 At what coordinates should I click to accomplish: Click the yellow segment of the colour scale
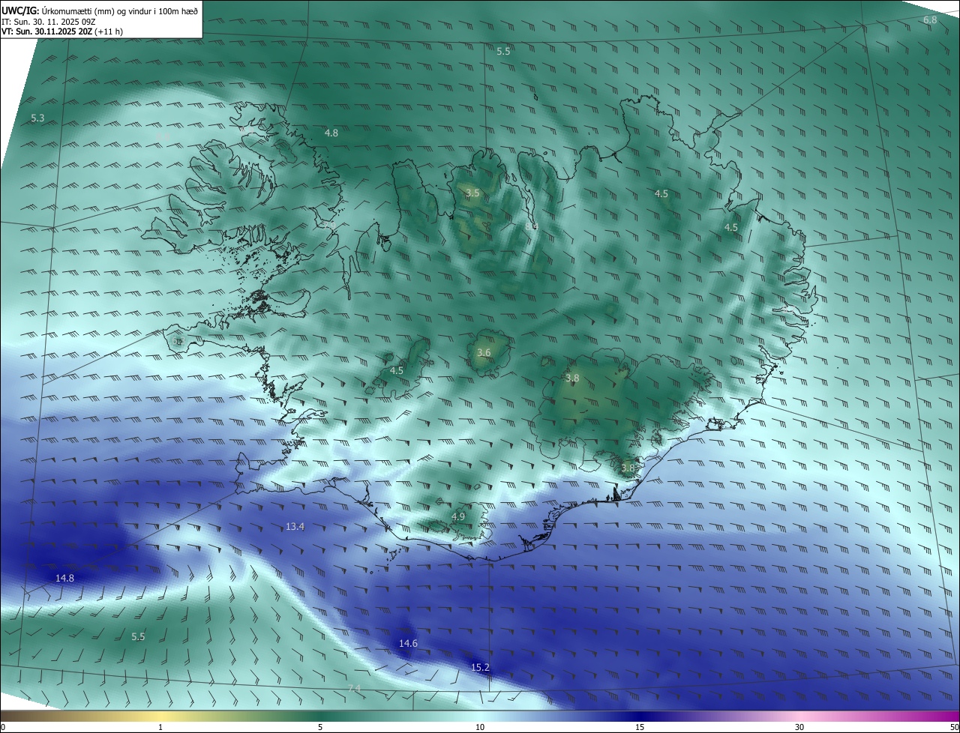160,716
